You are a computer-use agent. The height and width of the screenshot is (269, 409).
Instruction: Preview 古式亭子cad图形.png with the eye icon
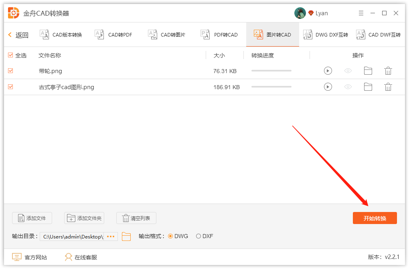348,86
